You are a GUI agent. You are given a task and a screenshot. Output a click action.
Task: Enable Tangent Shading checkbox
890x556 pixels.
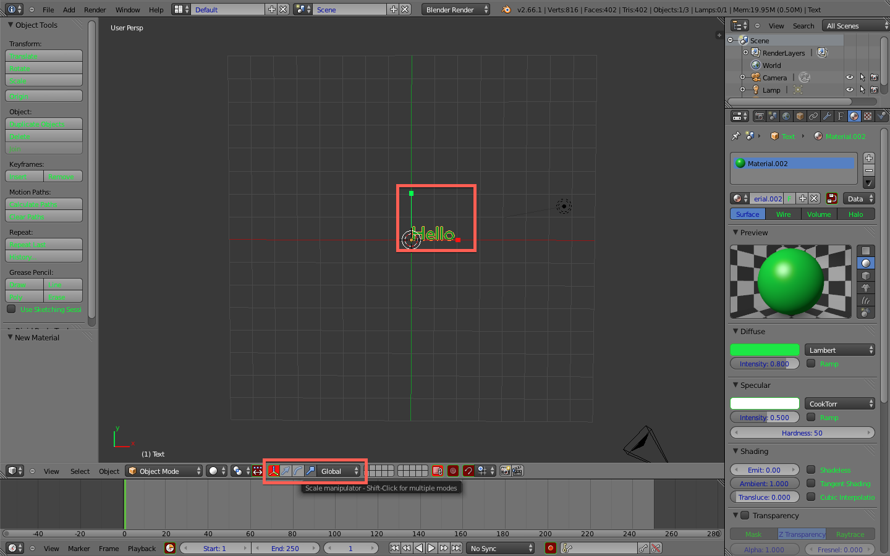pyautogui.click(x=811, y=483)
